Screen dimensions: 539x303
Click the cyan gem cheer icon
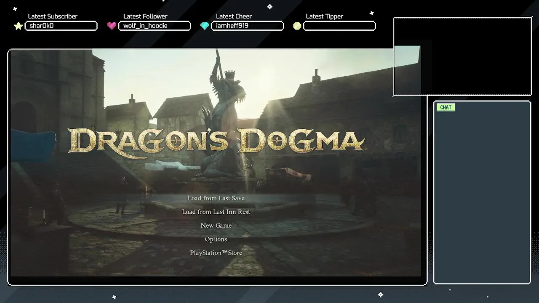(205, 26)
